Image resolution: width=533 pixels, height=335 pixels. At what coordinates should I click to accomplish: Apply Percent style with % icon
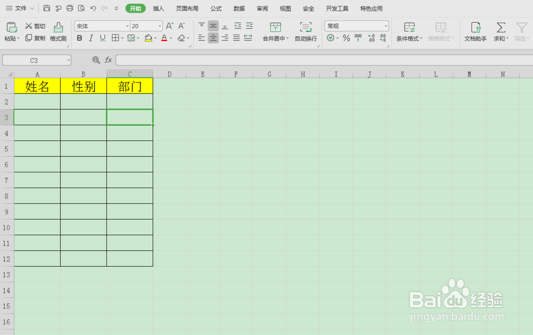(346, 38)
